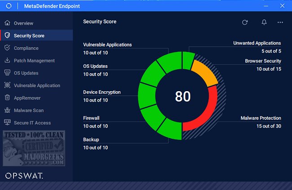Click the Security Score shield icon
The height and width of the screenshot is (190, 292).
(x=7, y=35)
